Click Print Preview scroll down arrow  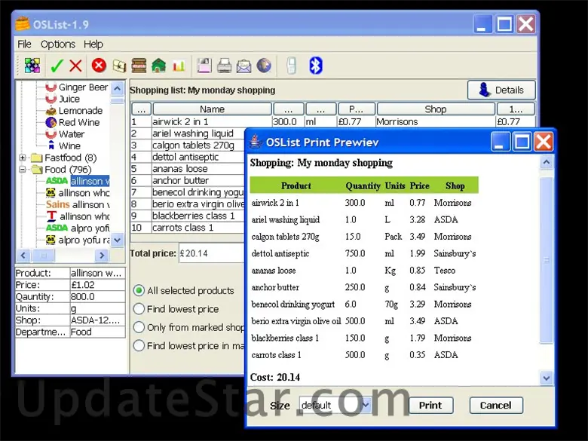point(547,378)
